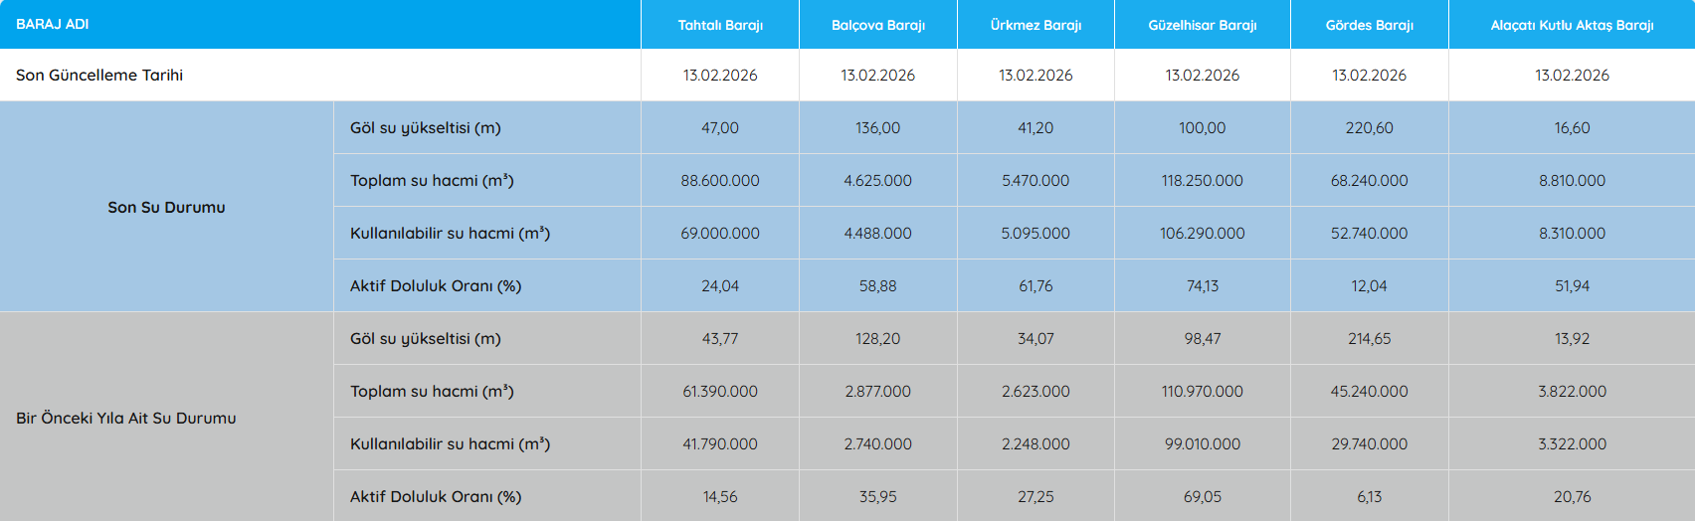Viewport: 1695px width, 521px height.
Task: Click the Aktif Doluluk Oranı label in blue section
Action: (436, 286)
